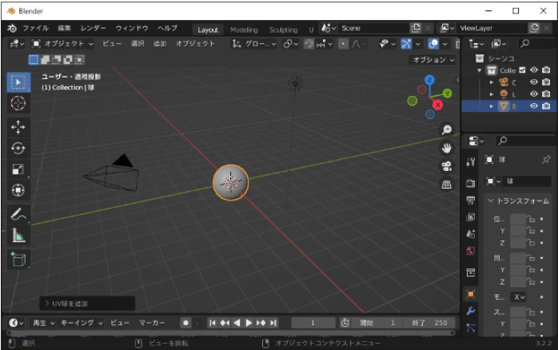Toggle the Collection exclude checkbox in outliner

click(522, 70)
